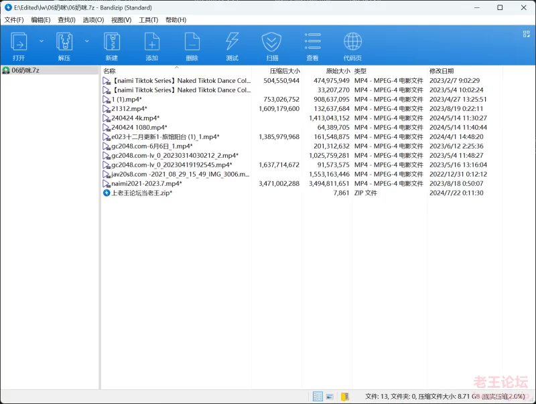Expand the dropdown arrow next to 解压
The height and width of the screenshot is (404, 536).
[x=87, y=41]
